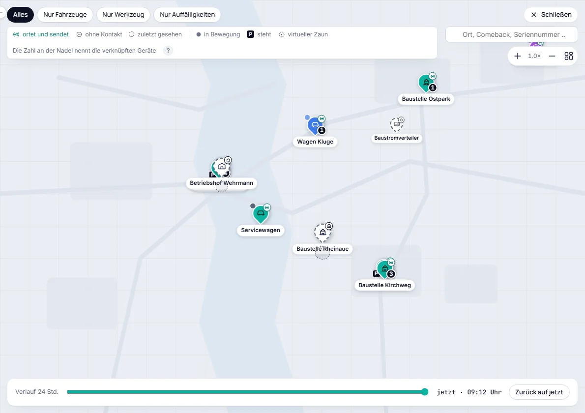Open the Baustelle Kirchweg site pin
585x413 pixels.
click(384, 269)
